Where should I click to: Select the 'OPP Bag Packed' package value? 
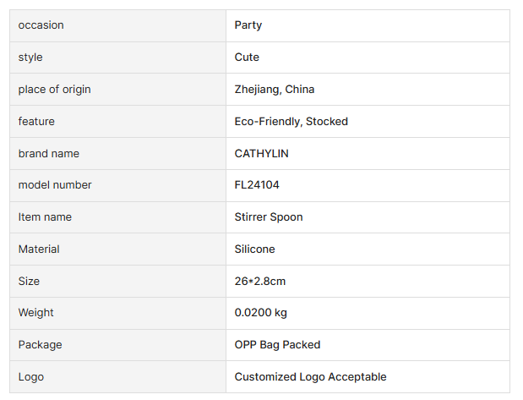click(277, 345)
